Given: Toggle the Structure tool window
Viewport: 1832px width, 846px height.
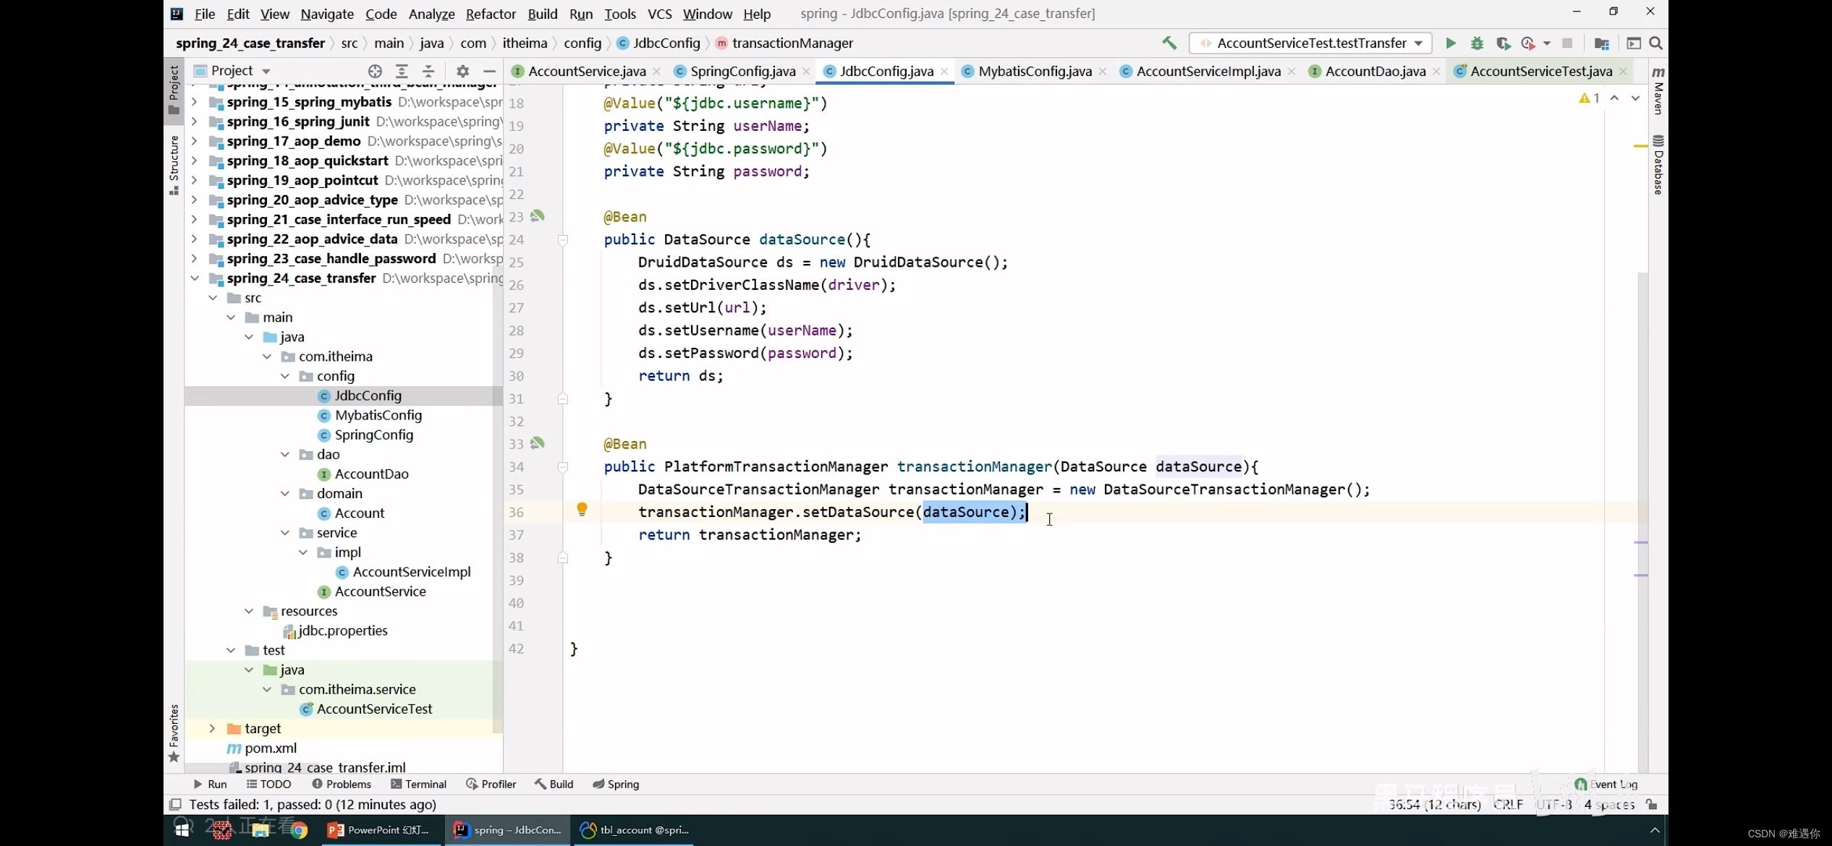Looking at the screenshot, I should pos(174,165).
